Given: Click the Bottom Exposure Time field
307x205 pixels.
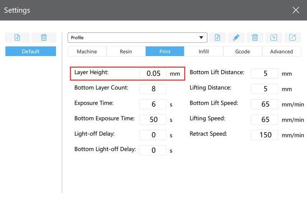Looking at the screenshot, I should click(153, 120).
